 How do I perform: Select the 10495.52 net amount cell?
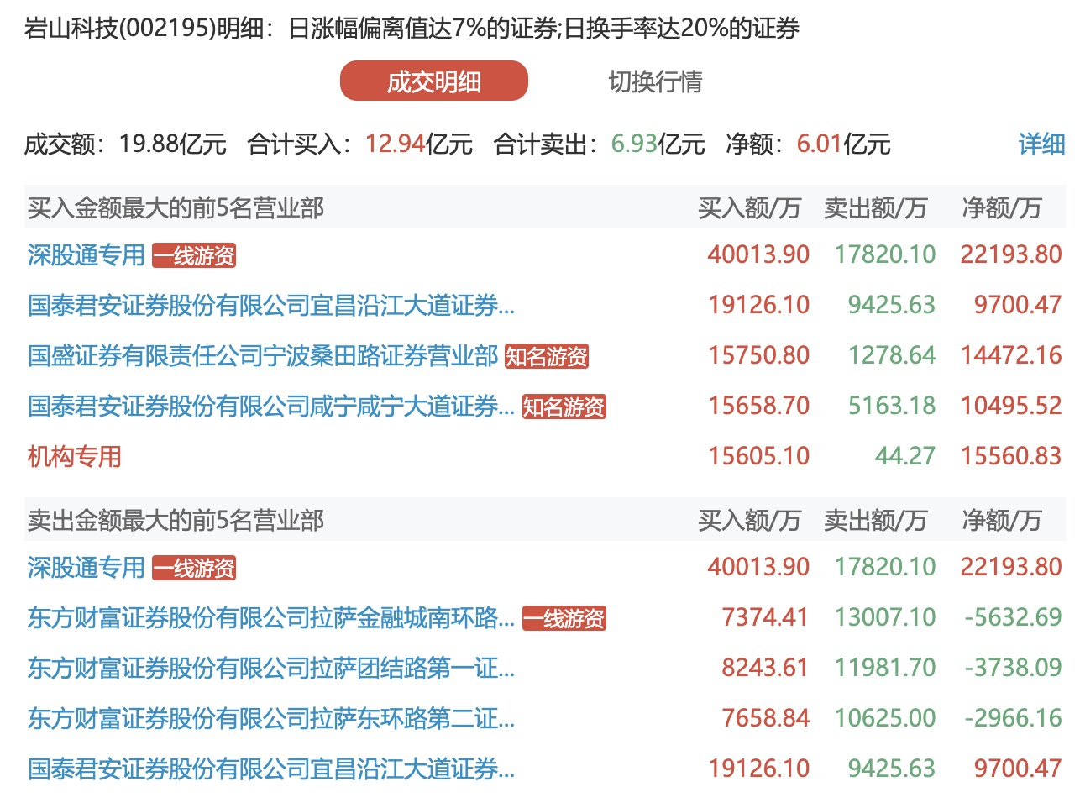coord(1011,406)
